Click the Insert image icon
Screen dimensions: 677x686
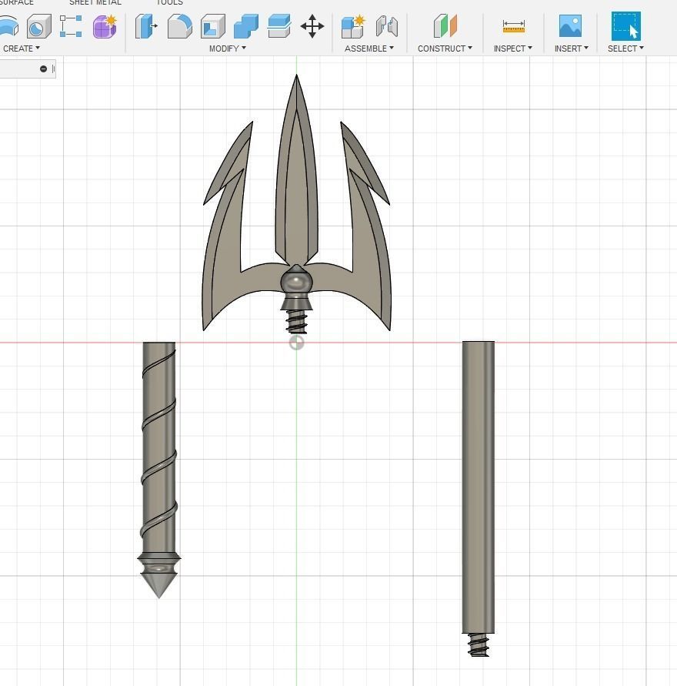pyautogui.click(x=570, y=25)
